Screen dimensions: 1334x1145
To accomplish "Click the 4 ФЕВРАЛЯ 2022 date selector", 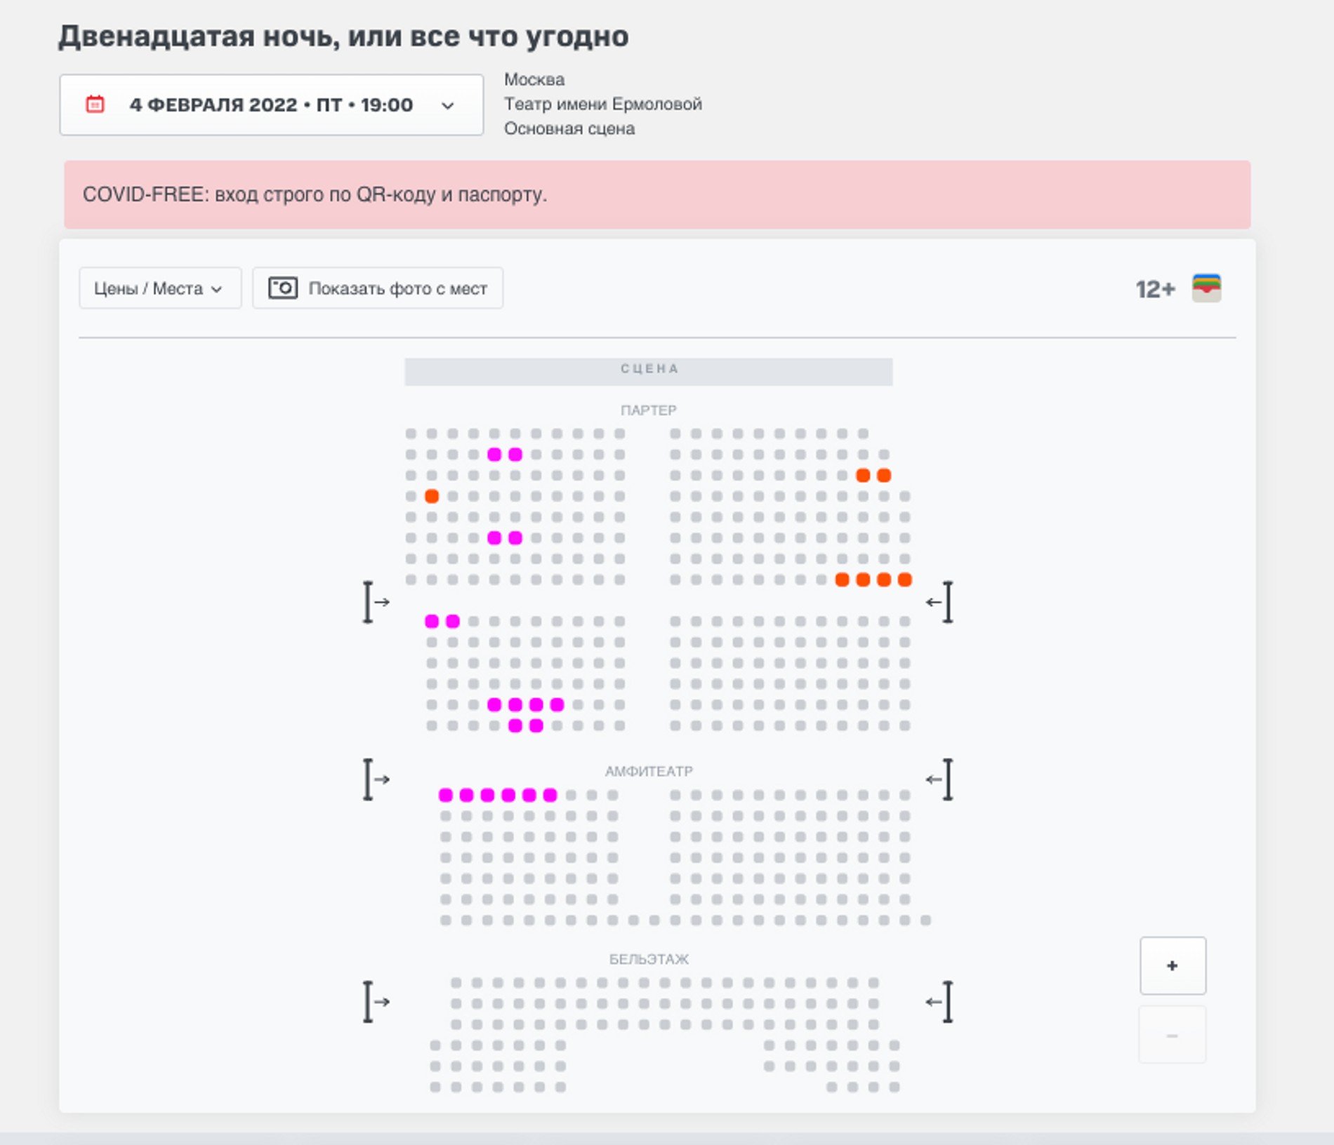I will pos(270,105).
